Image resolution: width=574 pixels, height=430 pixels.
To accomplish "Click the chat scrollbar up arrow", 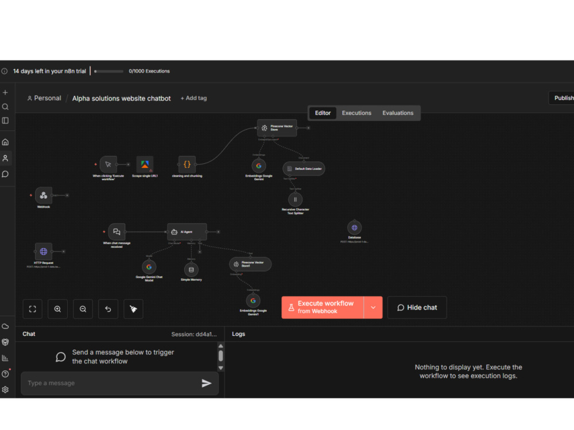I will pyautogui.click(x=221, y=346).
